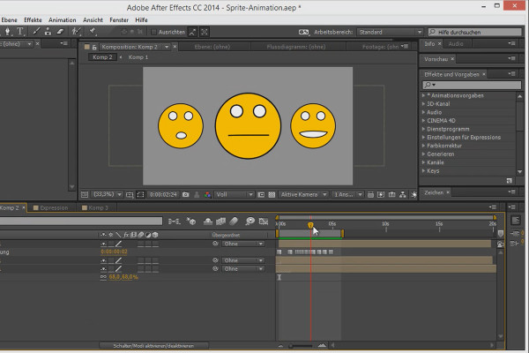Open the Voll resolution dropdown
Image resolution: width=529 pixels, height=353 pixels.
pos(235,194)
